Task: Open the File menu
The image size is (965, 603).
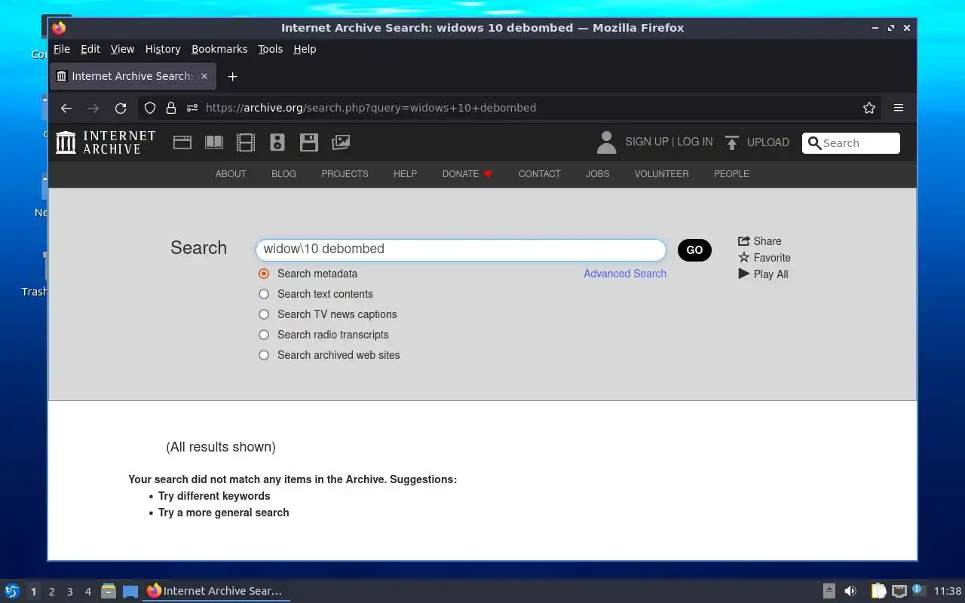Action: (62, 49)
